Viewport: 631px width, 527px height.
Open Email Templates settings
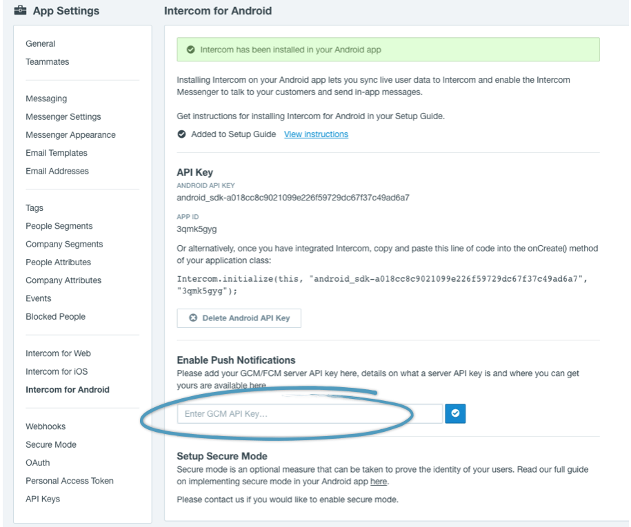click(57, 153)
